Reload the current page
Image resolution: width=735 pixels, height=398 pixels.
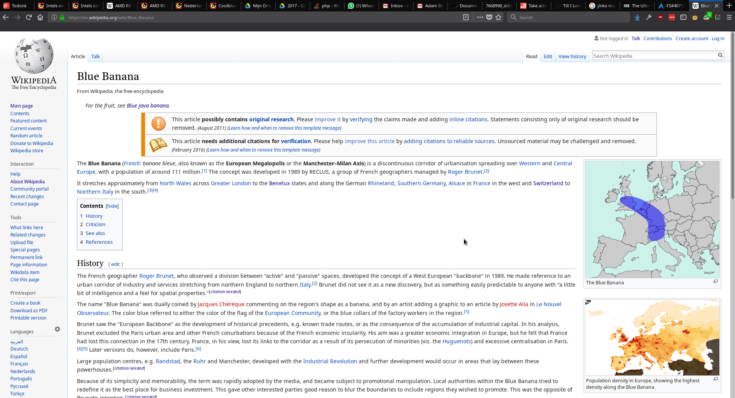coord(29,17)
